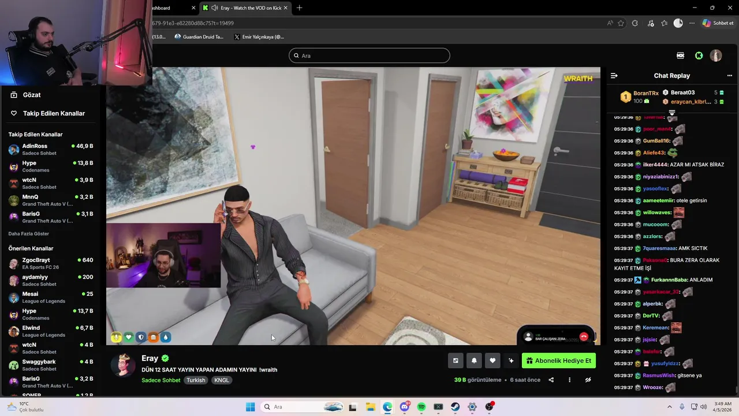Open the three-dot more options under video
Viewport: 739px width, 416px height.
[x=569, y=380]
